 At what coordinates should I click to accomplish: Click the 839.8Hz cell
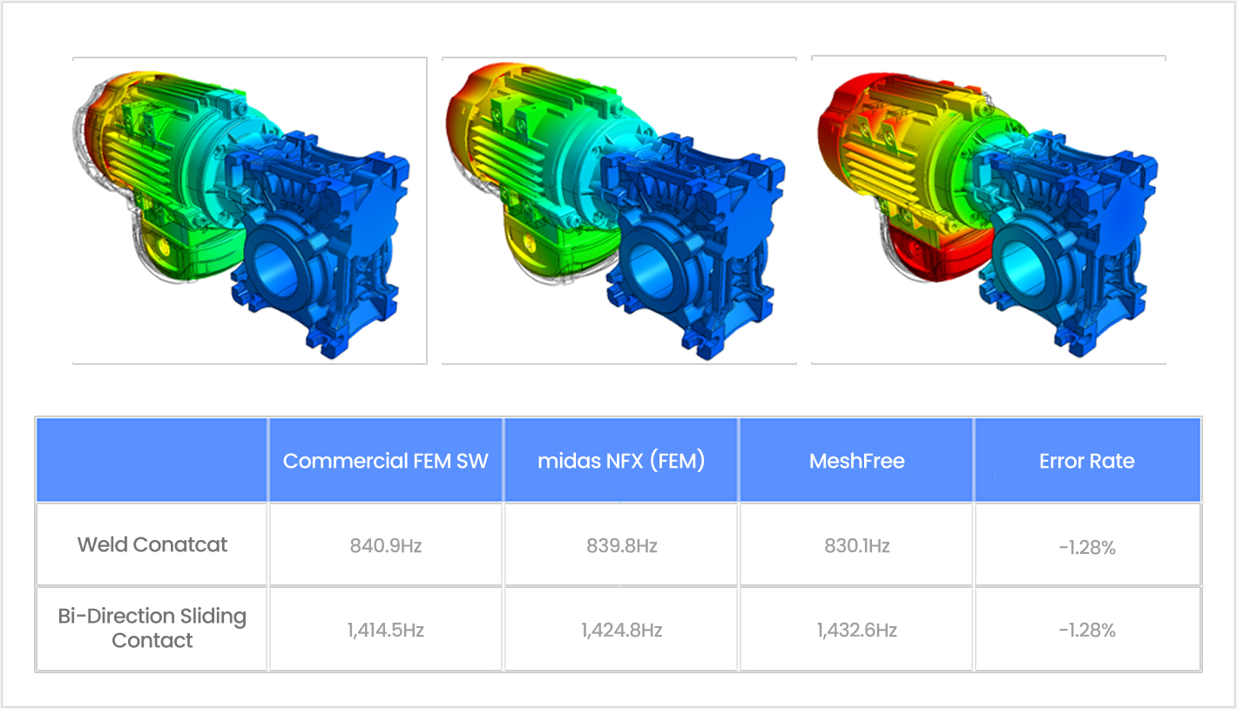621,546
